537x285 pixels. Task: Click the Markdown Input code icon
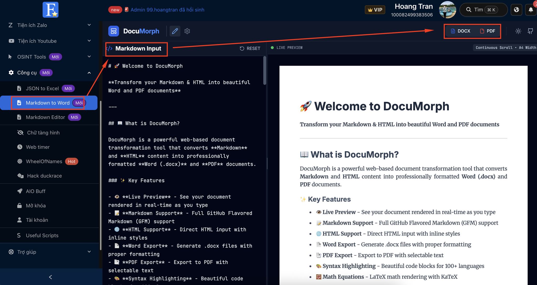tap(109, 48)
